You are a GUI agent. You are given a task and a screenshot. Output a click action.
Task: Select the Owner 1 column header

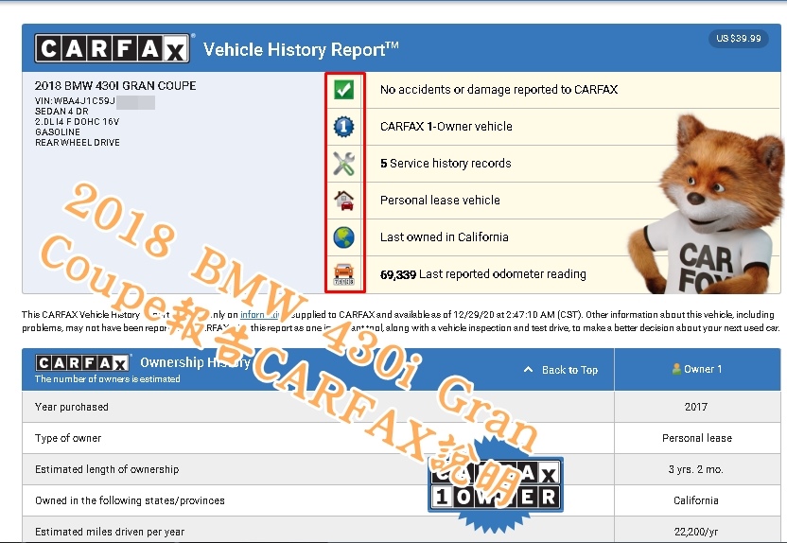[697, 369]
